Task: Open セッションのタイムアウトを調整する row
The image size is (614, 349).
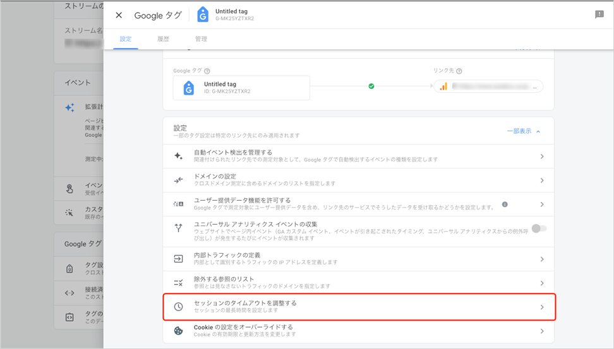Action: point(359,307)
